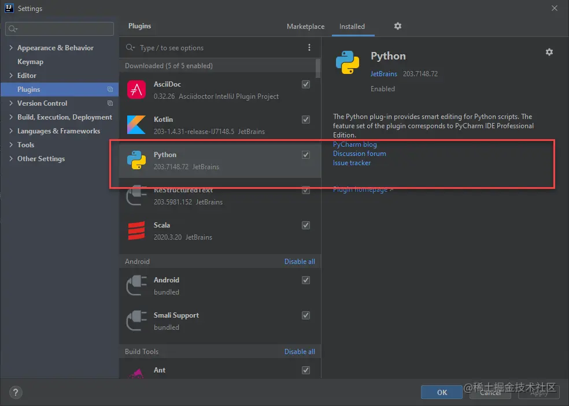Close the Settings dialog with X
The width and height of the screenshot is (569, 406).
click(x=555, y=8)
